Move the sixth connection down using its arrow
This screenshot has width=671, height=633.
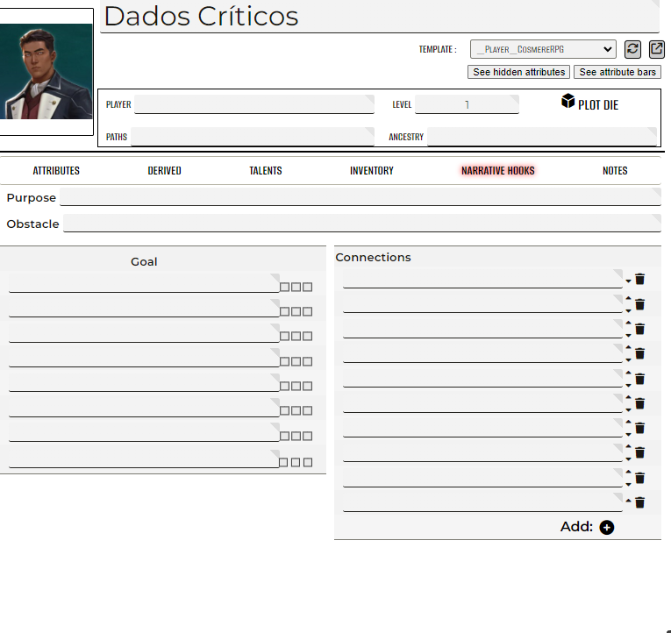coord(628,409)
